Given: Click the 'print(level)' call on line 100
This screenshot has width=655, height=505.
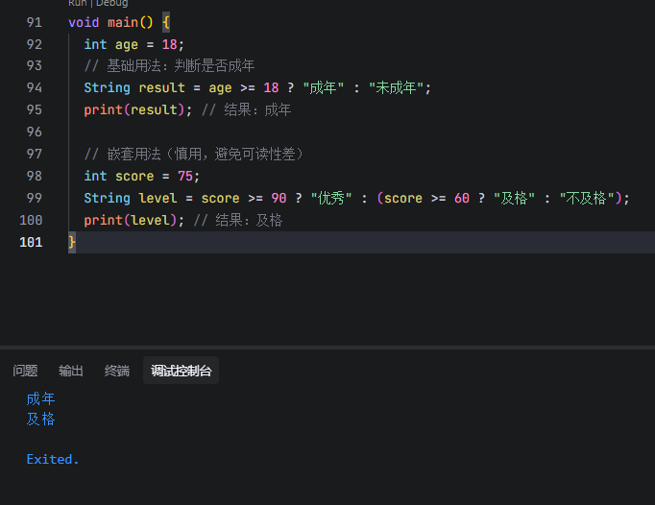Looking at the screenshot, I should click(134, 220).
